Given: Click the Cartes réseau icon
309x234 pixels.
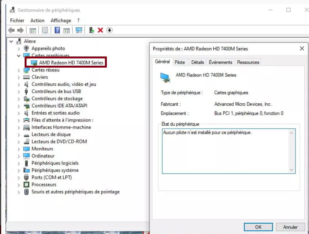Looking at the screenshot, I should click(x=27, y=70).
